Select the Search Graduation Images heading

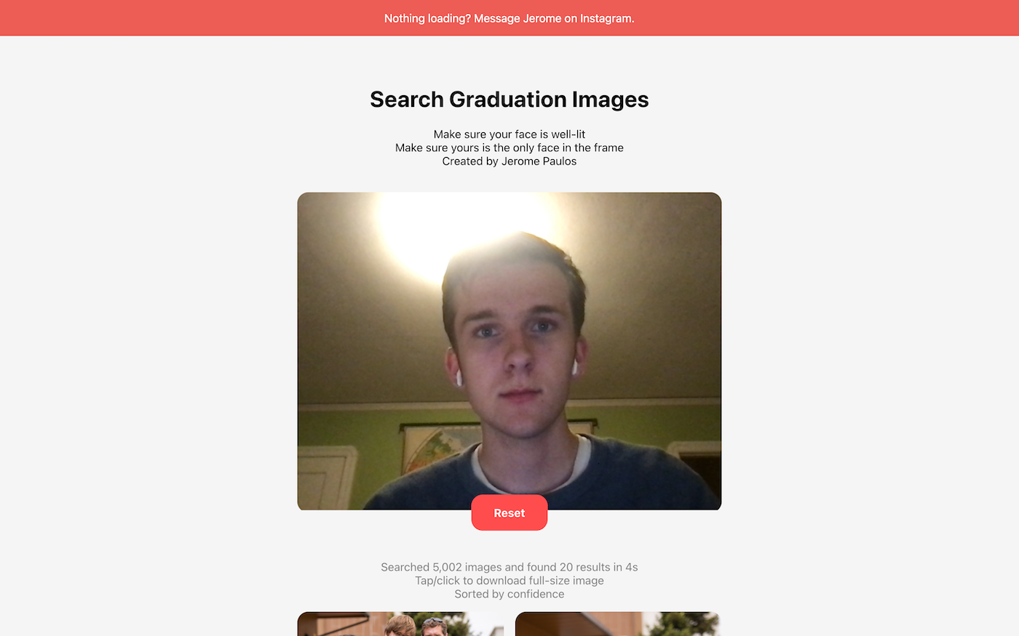509,100
